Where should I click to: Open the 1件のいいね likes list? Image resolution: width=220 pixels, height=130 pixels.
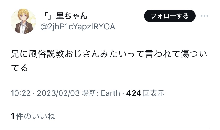33,116
